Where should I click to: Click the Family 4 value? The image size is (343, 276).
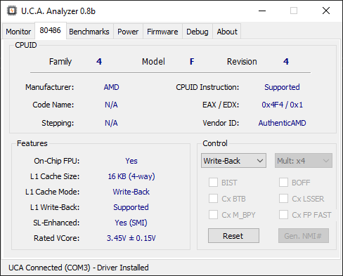click(x=99, y=62)
